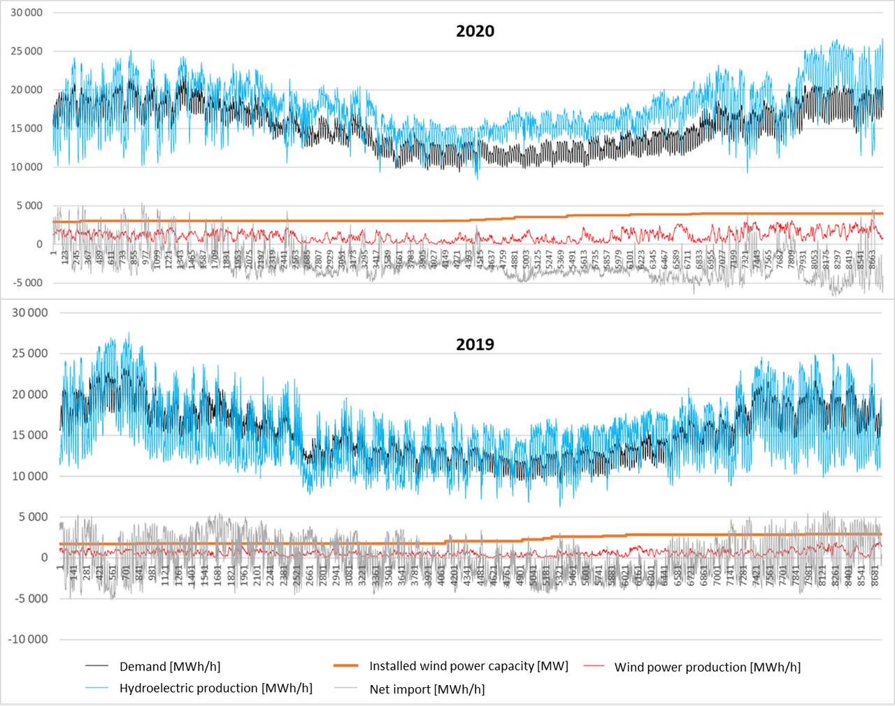Select Wind power production [MWh/h] legend label

pyautogui.click(x=708, y=668)
